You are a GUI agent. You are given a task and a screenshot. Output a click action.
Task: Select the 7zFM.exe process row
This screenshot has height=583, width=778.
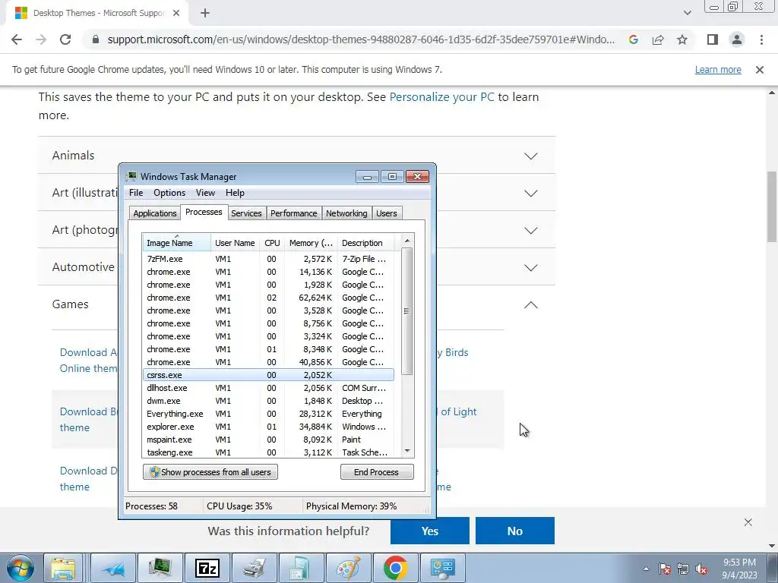268,259
